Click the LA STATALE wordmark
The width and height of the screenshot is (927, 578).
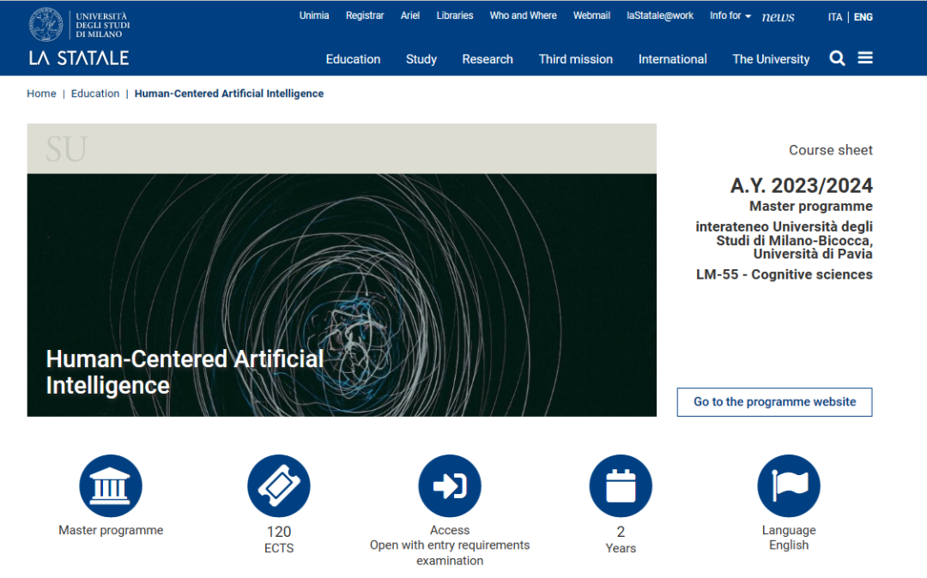pyautogui.click(x=79, y=57)
